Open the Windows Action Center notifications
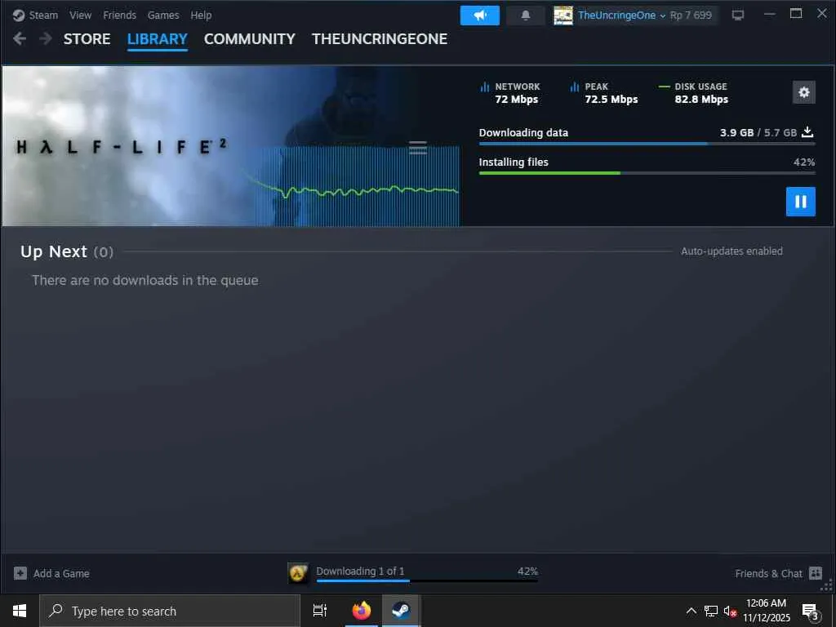Image resolution: width=836 pixels, height=627 pixels. (811, 611)
